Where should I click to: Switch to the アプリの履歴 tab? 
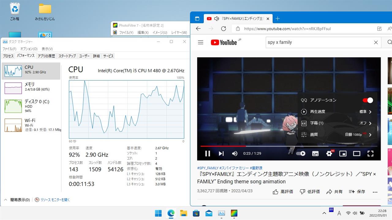tap(46, 56)
